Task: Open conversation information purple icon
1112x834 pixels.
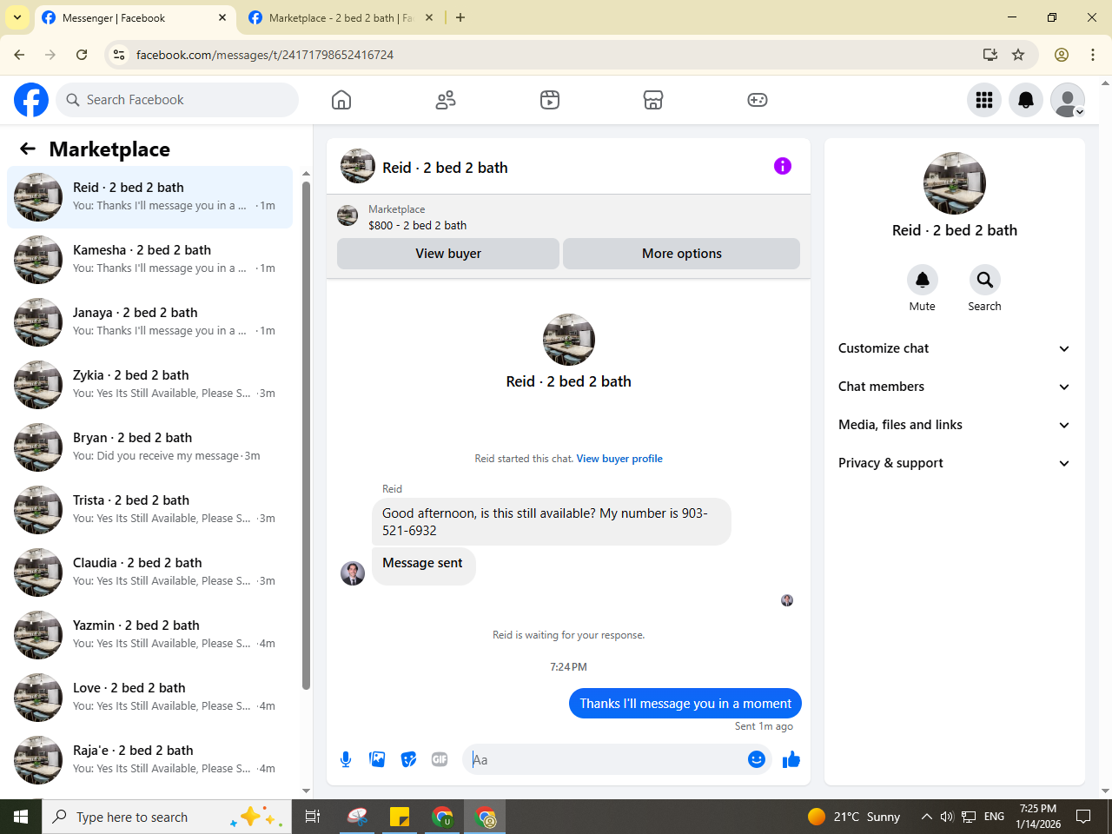Action: (783, 166)
